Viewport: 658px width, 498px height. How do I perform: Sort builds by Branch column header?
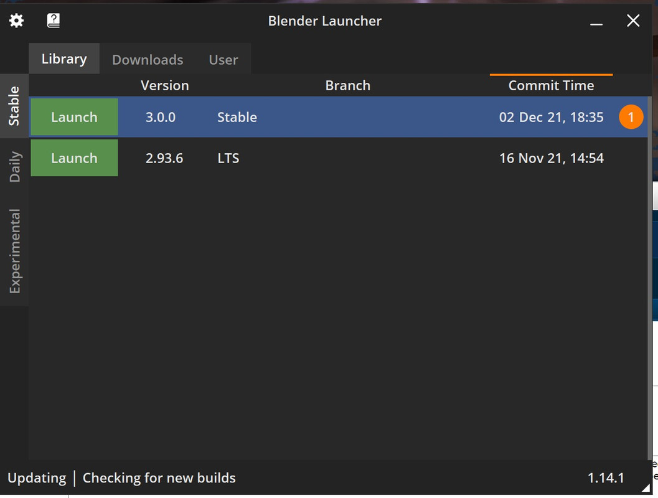tap(348, 85)
